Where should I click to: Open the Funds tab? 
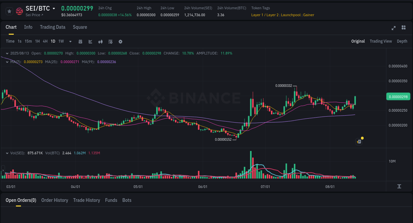click(111, 200)
